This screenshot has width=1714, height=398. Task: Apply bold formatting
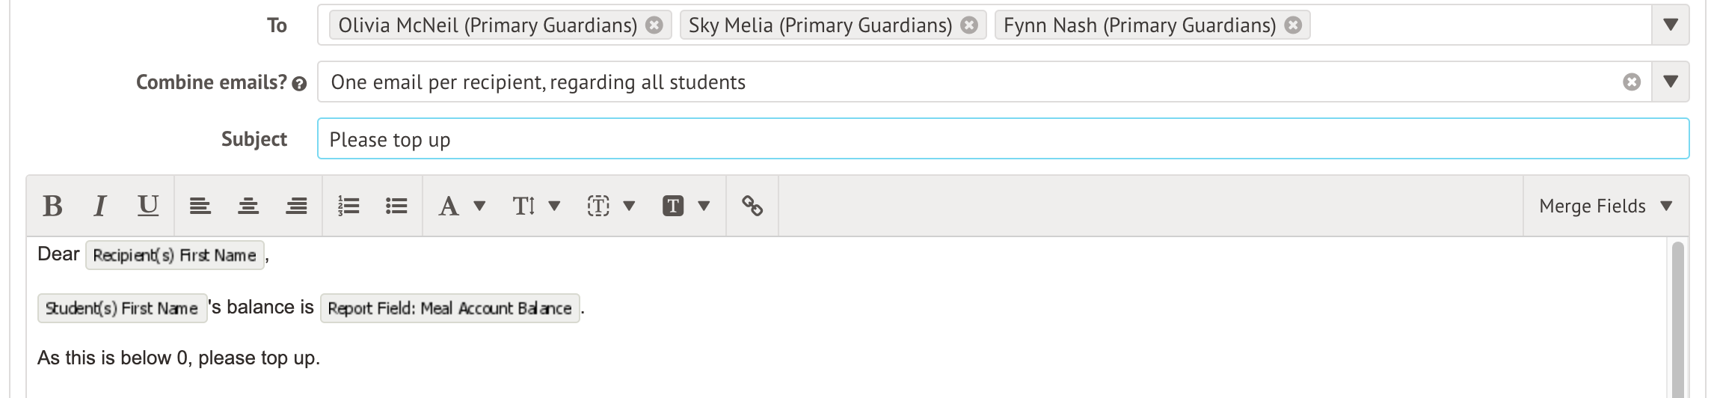52,206
